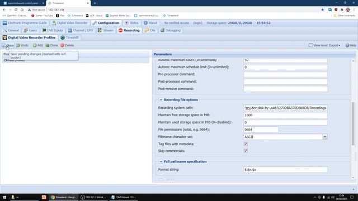Click Maintain used storage space field
This screenshot has width=358, height=201.
point(285,122)
